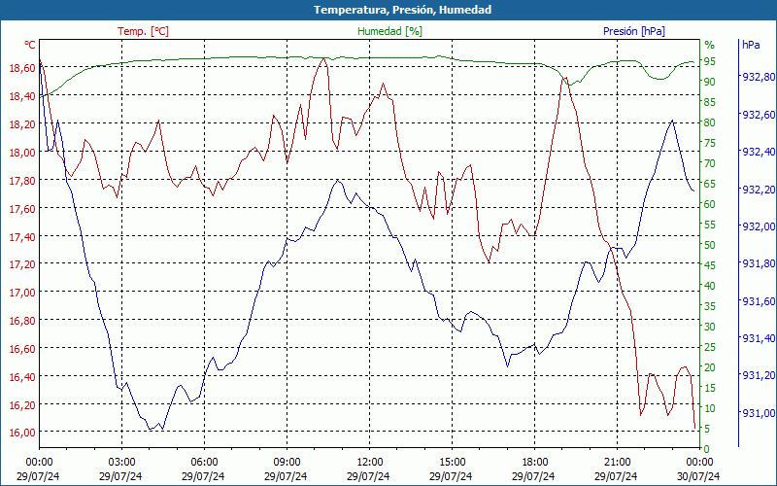
Task: Click the 30/07/24 date label
Action: point(698,476)
